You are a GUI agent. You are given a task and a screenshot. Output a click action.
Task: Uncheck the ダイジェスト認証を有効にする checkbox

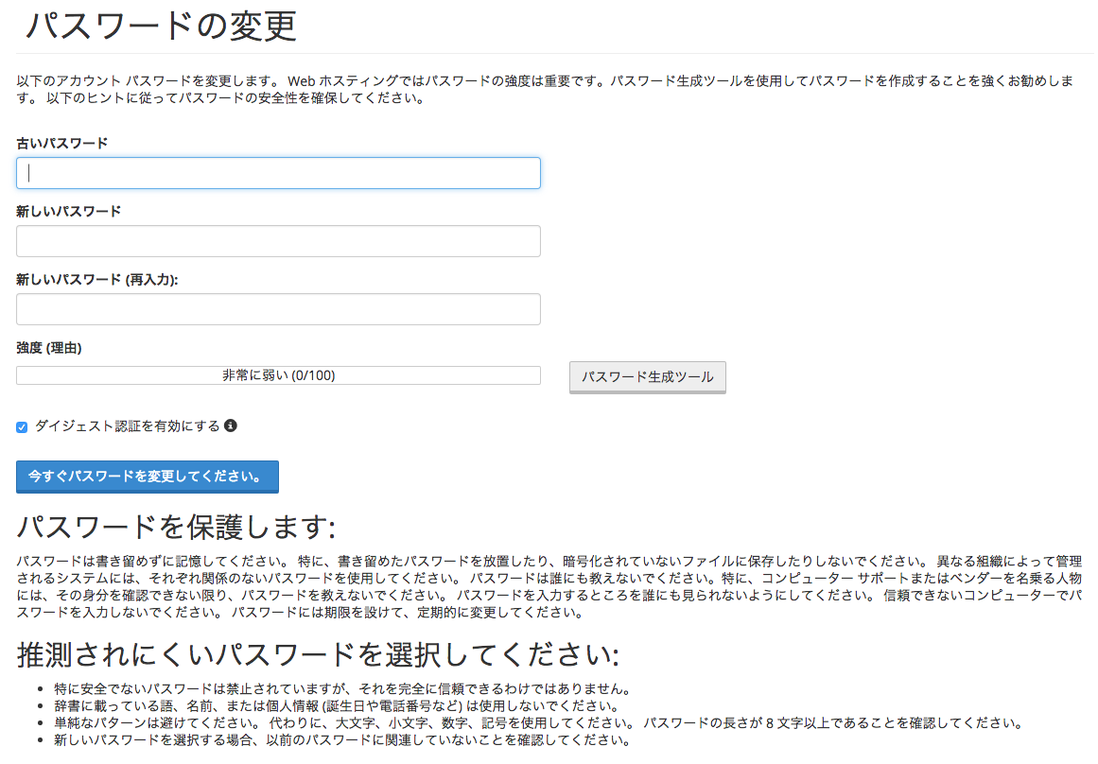point(22,427)
